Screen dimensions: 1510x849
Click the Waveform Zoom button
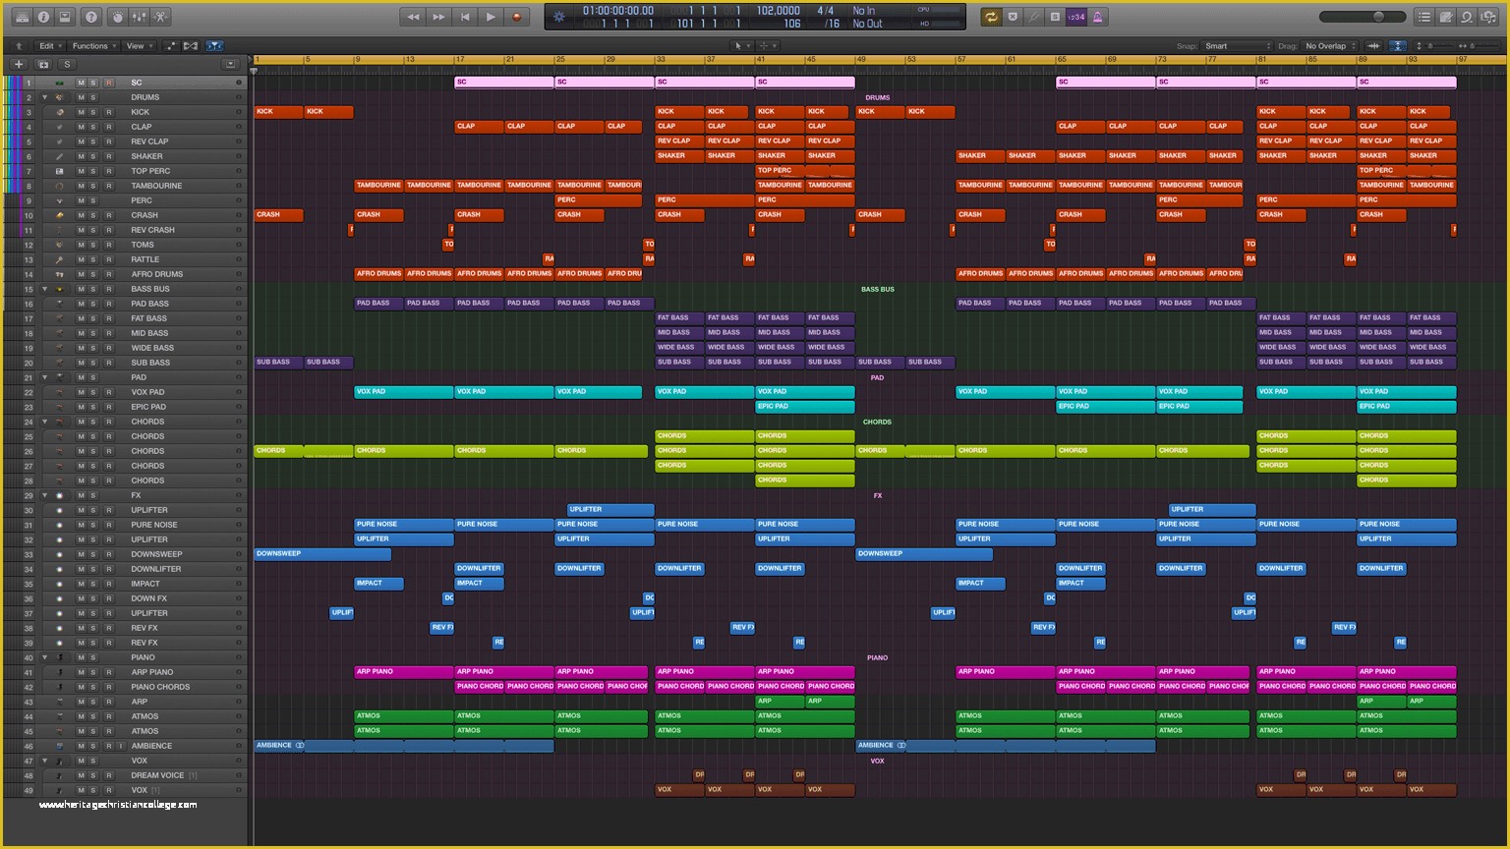(1373, 46)
